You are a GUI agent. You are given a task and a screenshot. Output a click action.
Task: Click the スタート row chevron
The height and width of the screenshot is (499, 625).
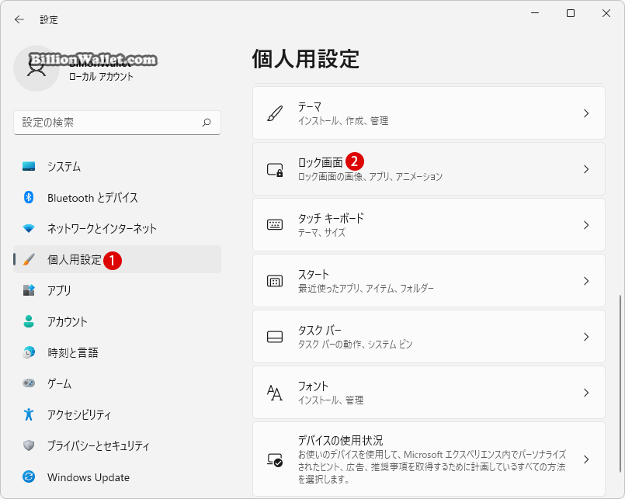click(586, 281)
